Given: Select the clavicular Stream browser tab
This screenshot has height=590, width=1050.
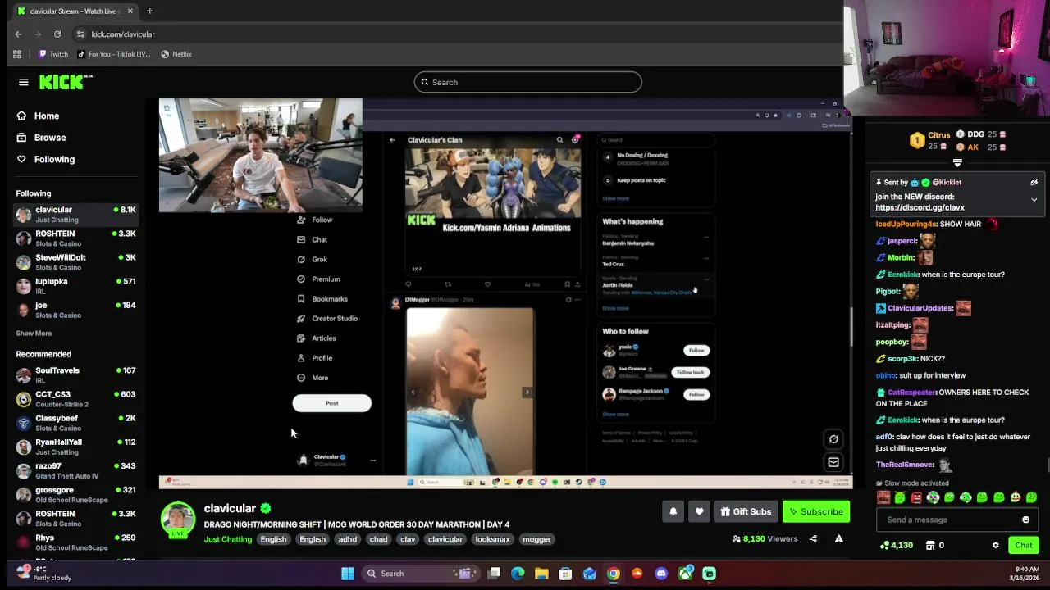Looking at the screenshot, I should pyautogui.click(x=75, y=11).
